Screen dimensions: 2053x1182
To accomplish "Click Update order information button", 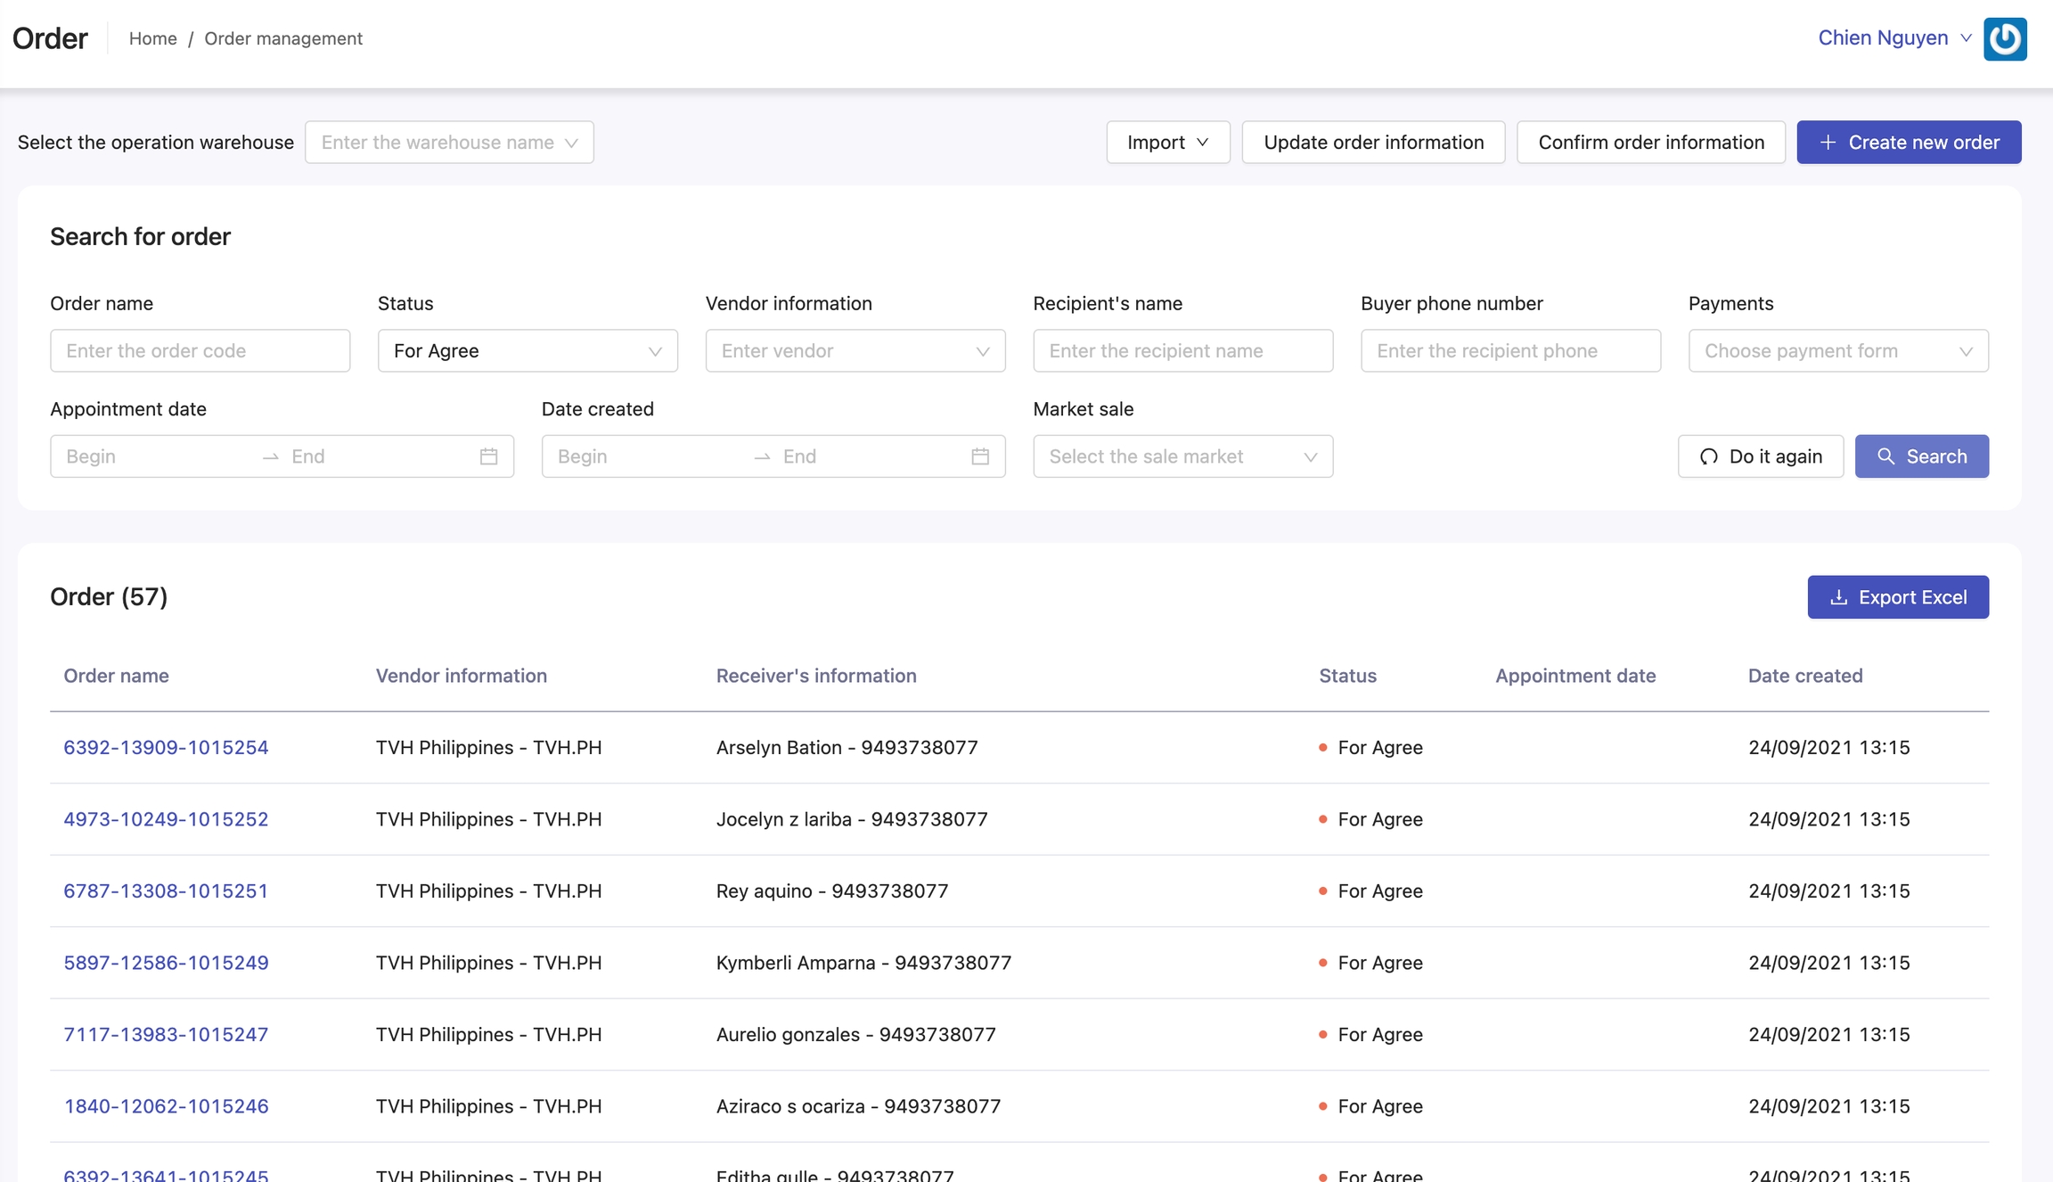I will [1373, 143].
